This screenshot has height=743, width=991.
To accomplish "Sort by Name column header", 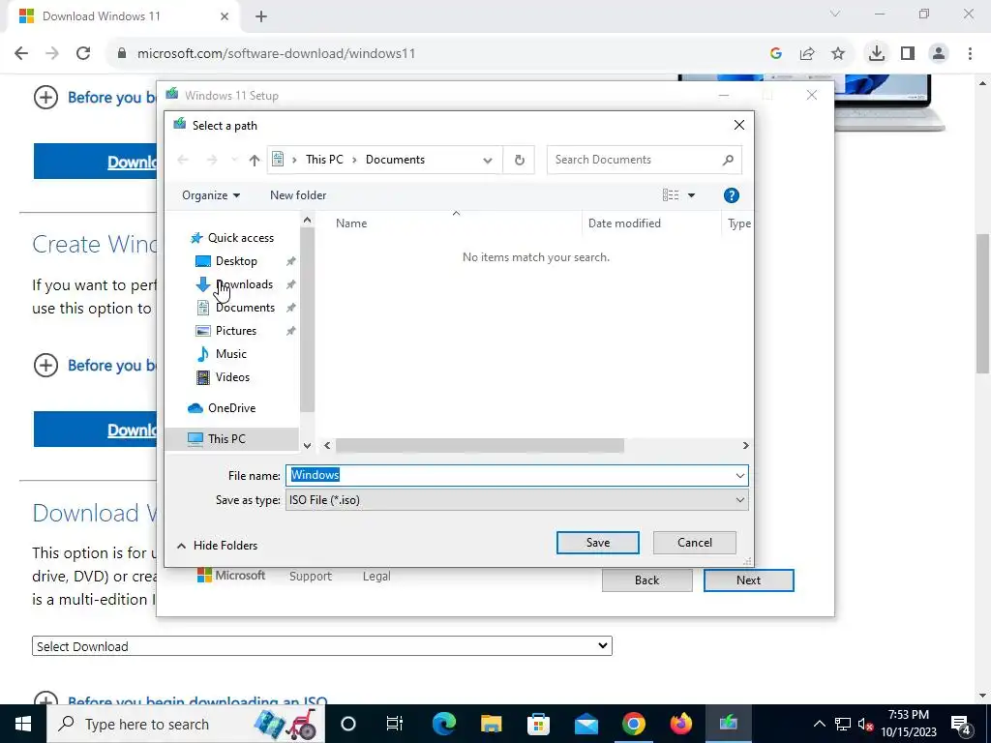I will click(351, 223).
